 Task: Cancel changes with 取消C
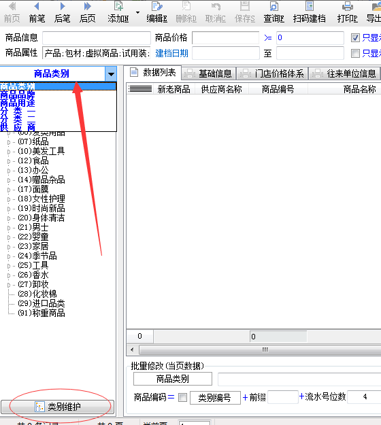[x=215, y=12]
